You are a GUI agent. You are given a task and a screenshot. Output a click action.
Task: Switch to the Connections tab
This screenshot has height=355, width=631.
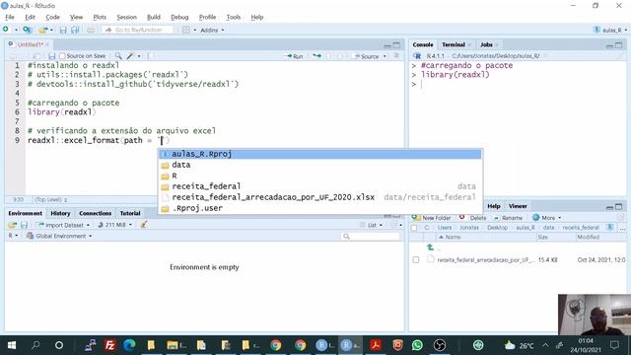point(95,213)
